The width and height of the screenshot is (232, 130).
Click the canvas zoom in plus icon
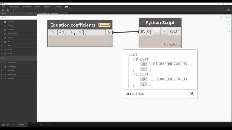click(x=229, y=25)
